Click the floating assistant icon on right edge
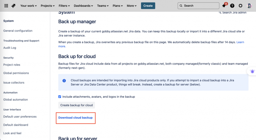This screenshot has width=256, height=140. pos(252,71)
